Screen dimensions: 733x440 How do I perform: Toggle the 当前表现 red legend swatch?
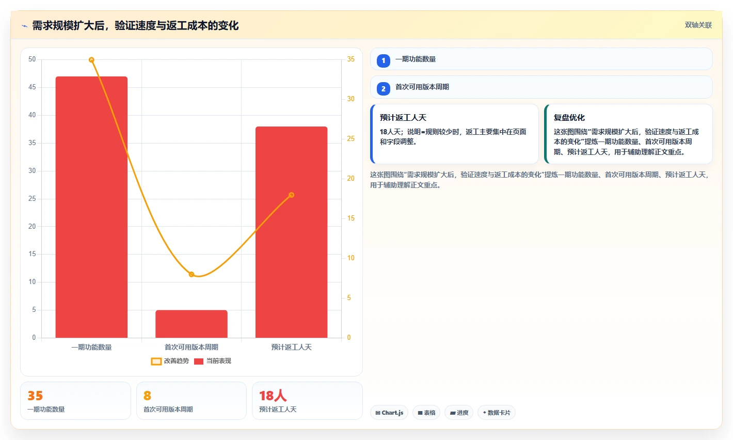coord(199,362)
